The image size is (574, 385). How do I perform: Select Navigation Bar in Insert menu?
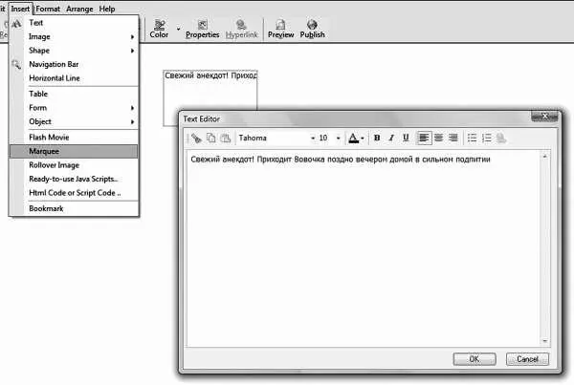(x=74, y=64)
